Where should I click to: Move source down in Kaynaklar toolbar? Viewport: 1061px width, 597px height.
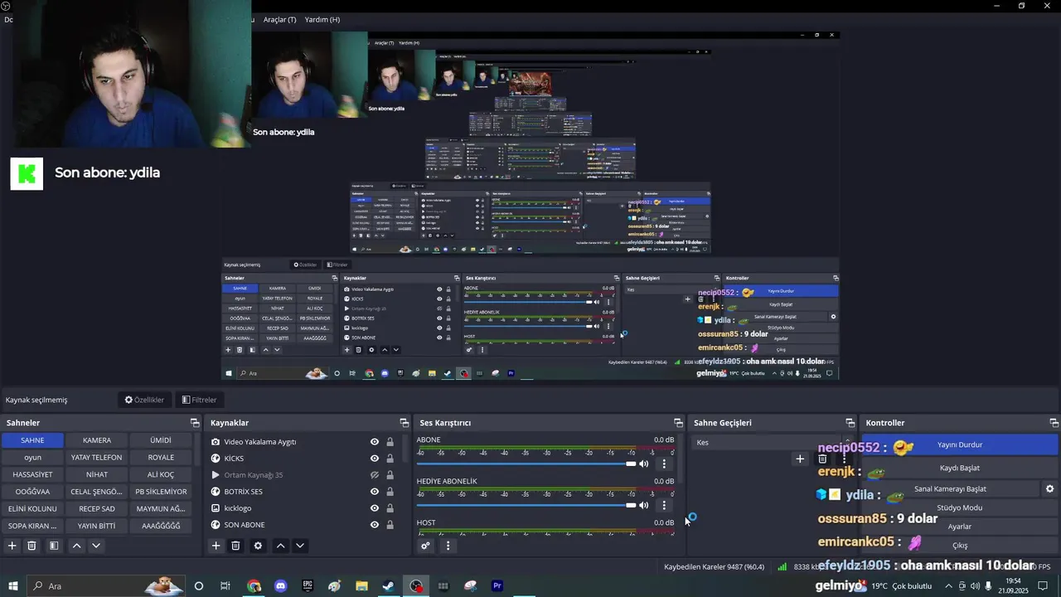(x=300, y=546)
